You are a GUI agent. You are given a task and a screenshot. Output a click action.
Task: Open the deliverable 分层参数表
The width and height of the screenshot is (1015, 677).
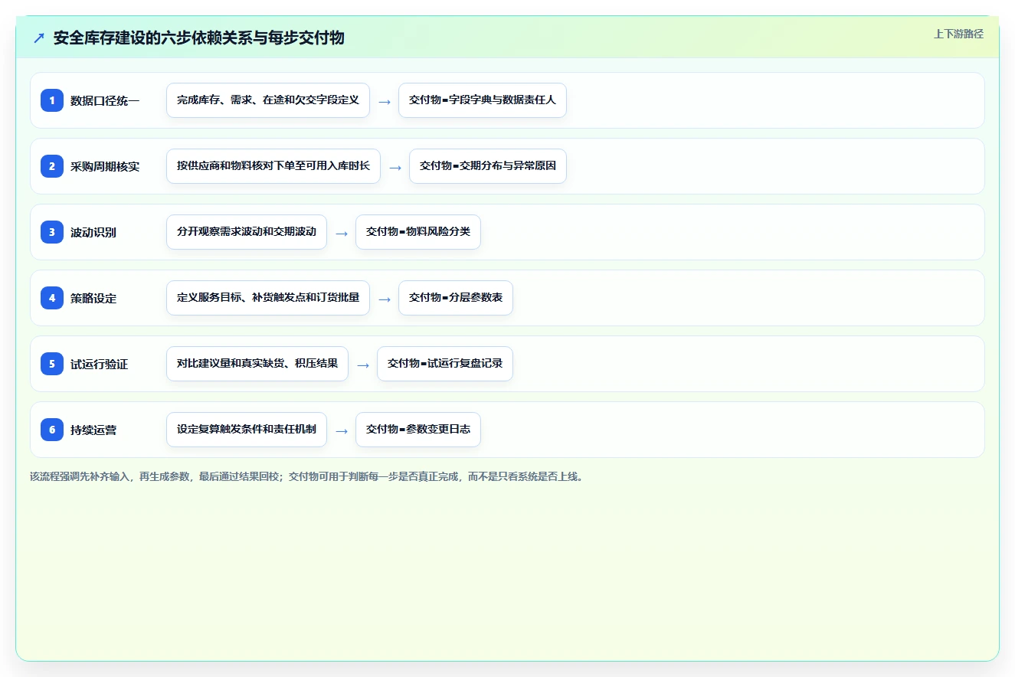[x=456, y=298]
